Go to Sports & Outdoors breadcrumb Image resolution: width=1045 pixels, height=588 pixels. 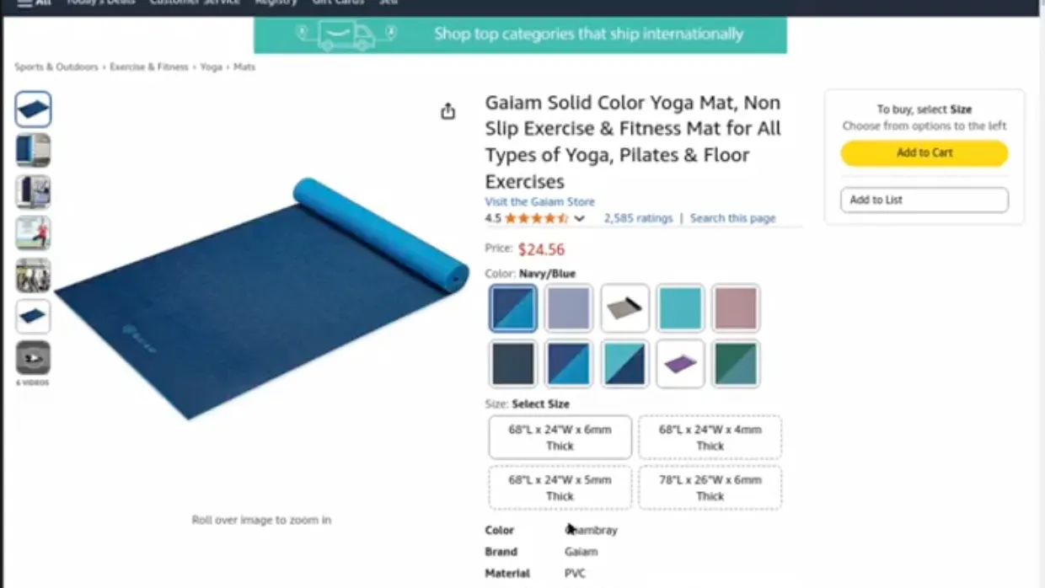(56, 67)
